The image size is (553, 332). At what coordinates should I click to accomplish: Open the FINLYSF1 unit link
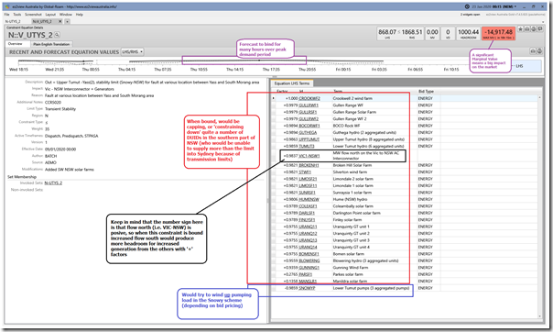tap(307, 220)
